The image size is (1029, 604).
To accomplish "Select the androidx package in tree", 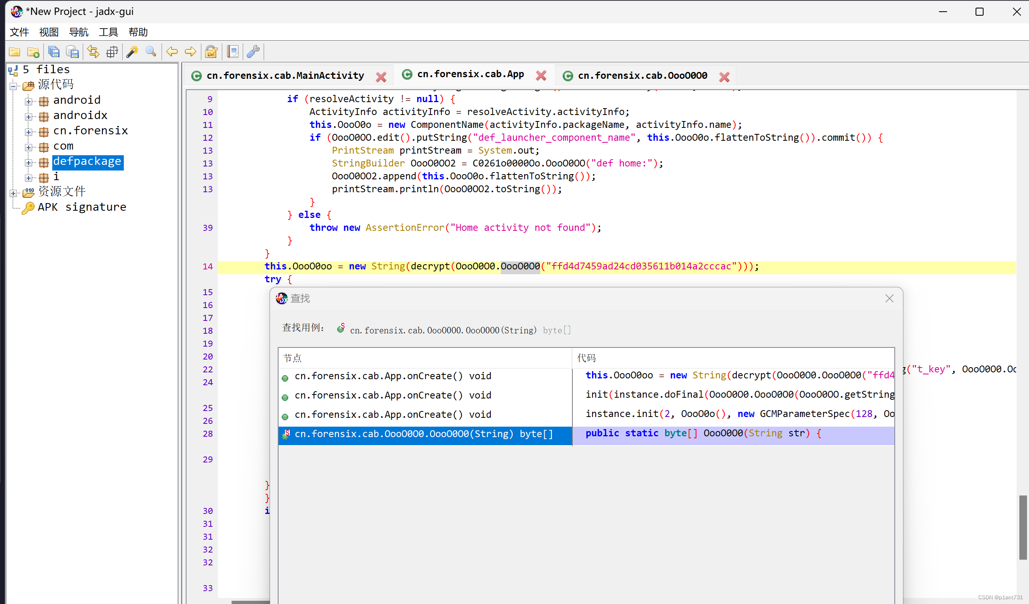I will coord(80,115).
